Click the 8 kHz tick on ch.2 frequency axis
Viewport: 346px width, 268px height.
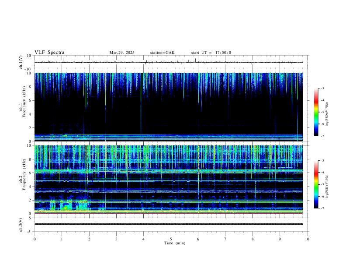31,159
